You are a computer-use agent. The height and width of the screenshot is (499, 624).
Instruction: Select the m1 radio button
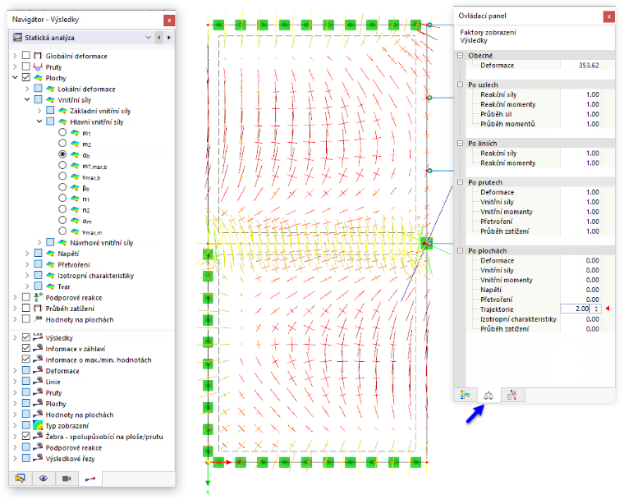click(62, 132)
